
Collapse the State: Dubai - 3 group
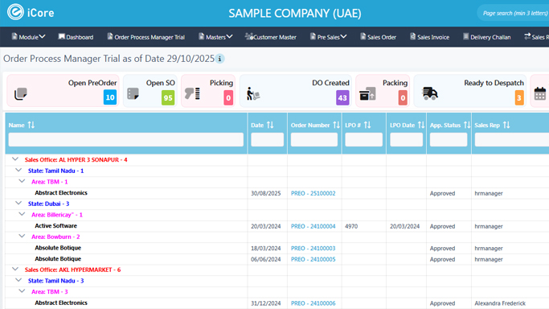pyautogui.click(x=18, y=204)
